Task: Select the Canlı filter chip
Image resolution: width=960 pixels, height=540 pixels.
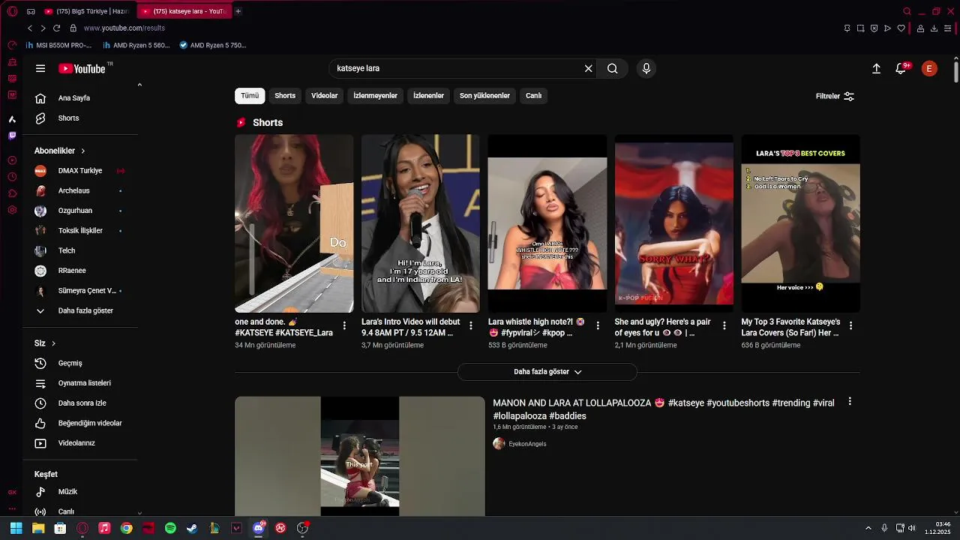Action: pos(534,96)
